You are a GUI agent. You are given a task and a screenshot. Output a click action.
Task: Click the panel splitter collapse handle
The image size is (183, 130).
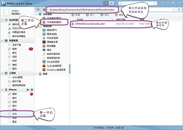pyautogui.click(x=70, y=69)
